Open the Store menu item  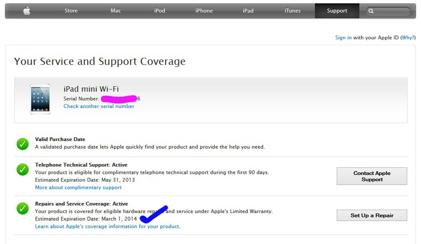pos(71,11)
